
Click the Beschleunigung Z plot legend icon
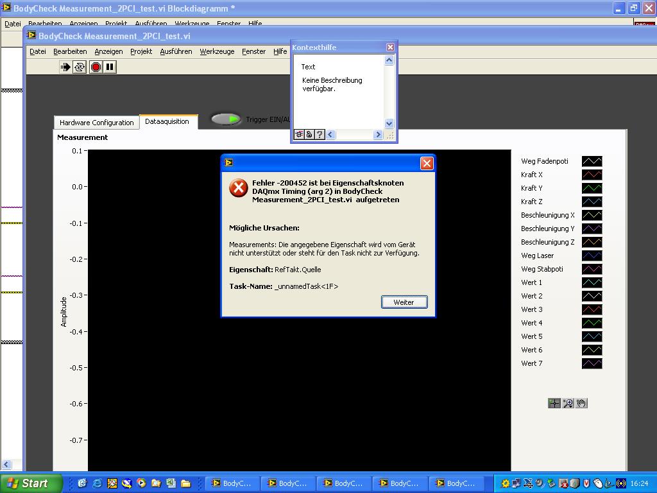(592, 242)
